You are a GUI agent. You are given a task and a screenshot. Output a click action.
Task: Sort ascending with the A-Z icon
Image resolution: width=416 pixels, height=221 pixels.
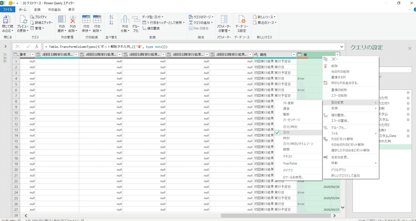pyautogui.click(x=111, y=17)
